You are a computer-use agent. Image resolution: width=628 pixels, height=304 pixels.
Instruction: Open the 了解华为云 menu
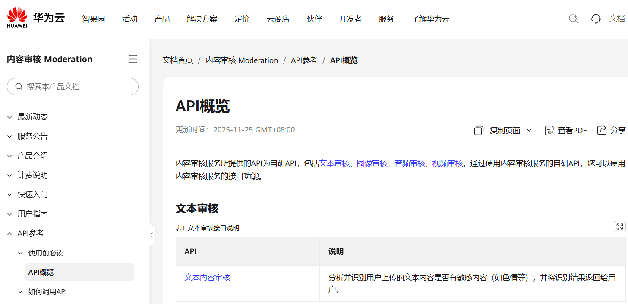click(430, 19)
